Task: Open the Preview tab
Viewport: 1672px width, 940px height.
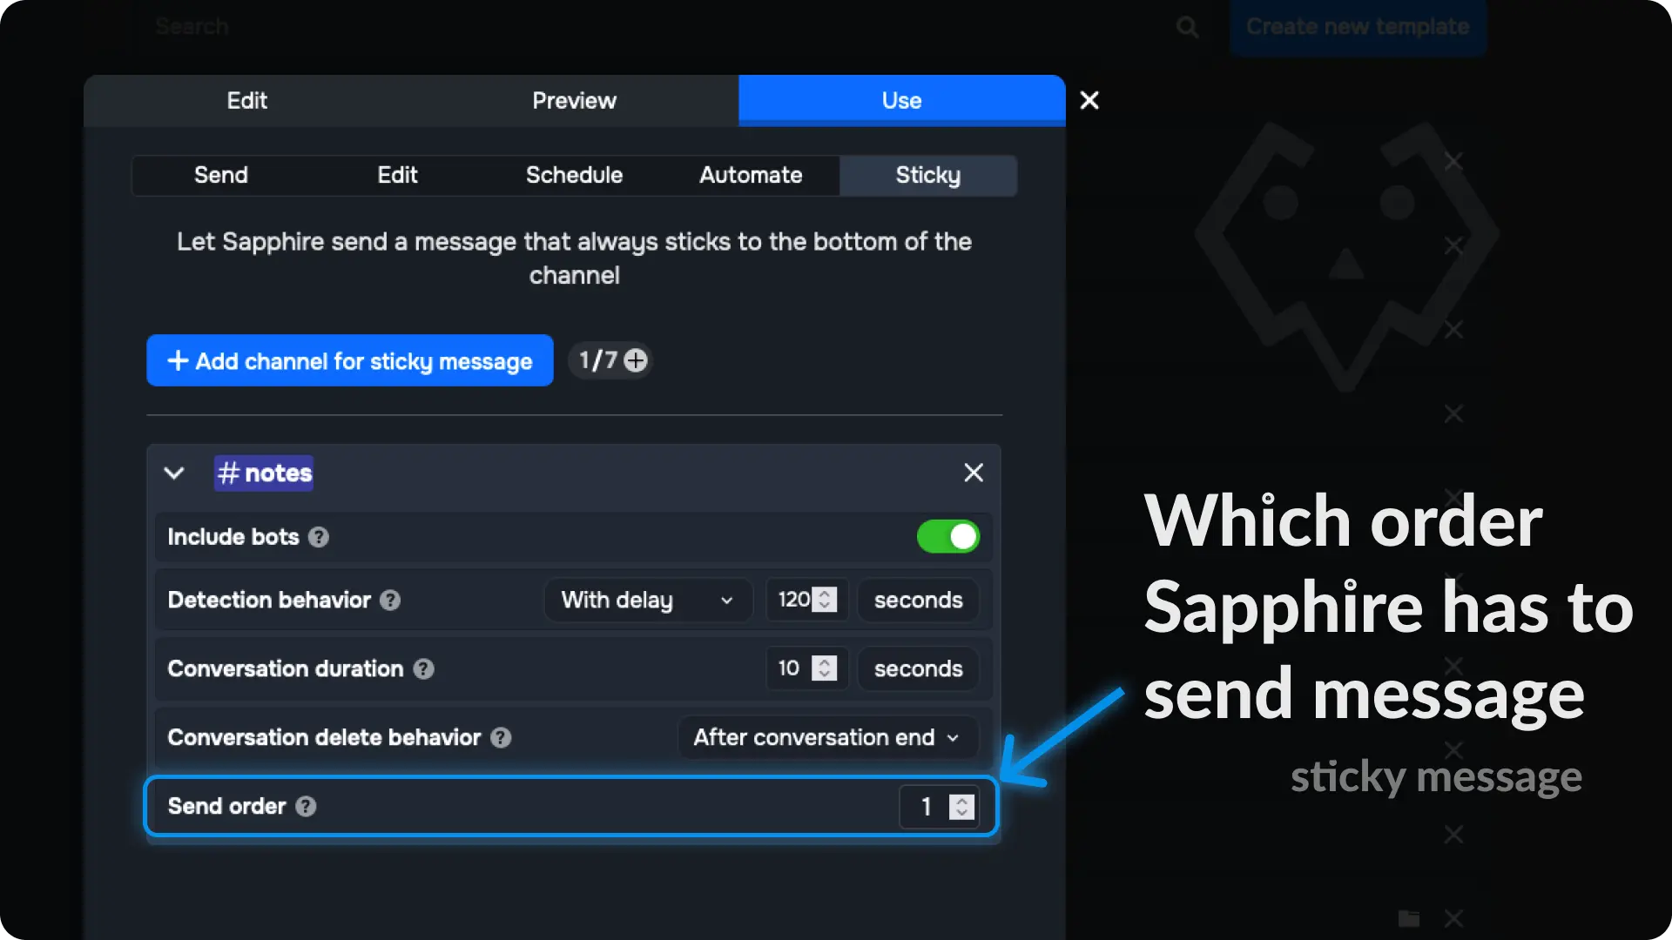Action: pyautogui.click(x=574, y=100)
